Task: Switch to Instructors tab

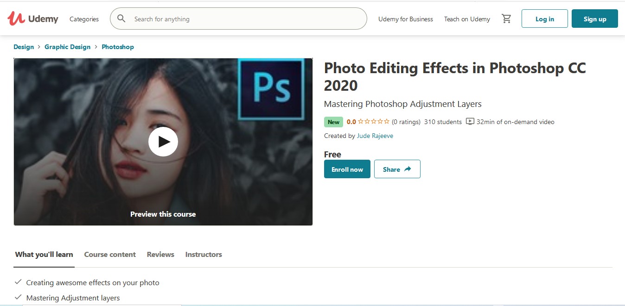Action: (204, 255)
